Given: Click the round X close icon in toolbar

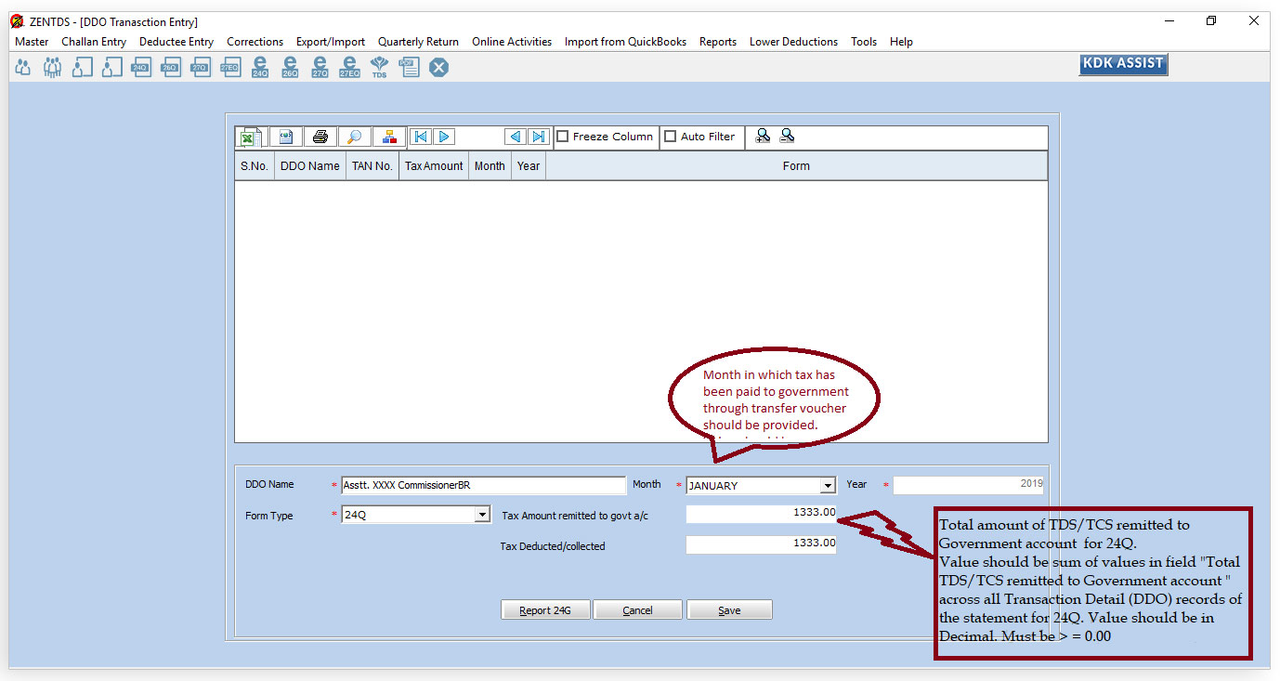Looking at the screenshot, I should [x=438, y=67].
